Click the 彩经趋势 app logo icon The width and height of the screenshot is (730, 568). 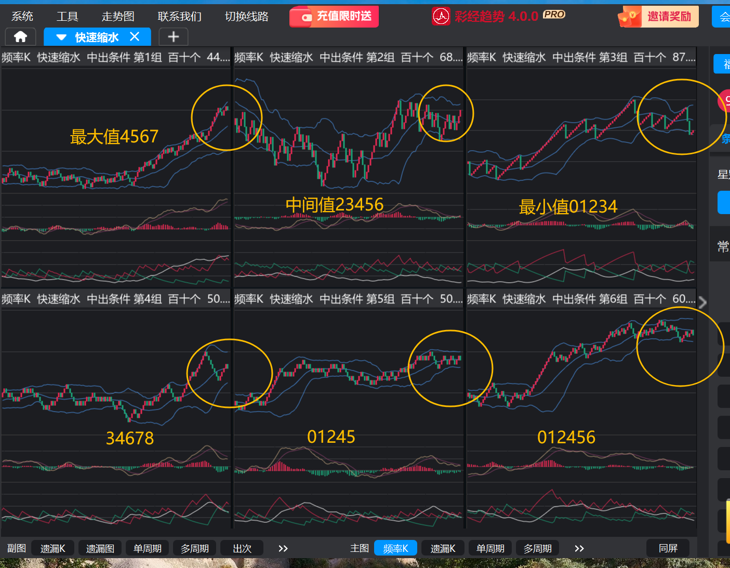(x=441, y=16)
